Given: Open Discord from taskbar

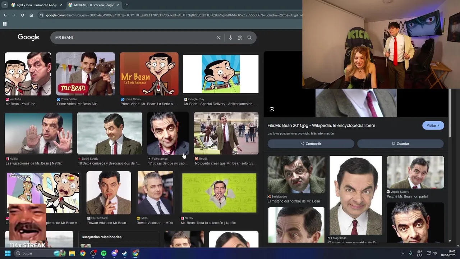Looking at the screenshot, I should [114, 253].
